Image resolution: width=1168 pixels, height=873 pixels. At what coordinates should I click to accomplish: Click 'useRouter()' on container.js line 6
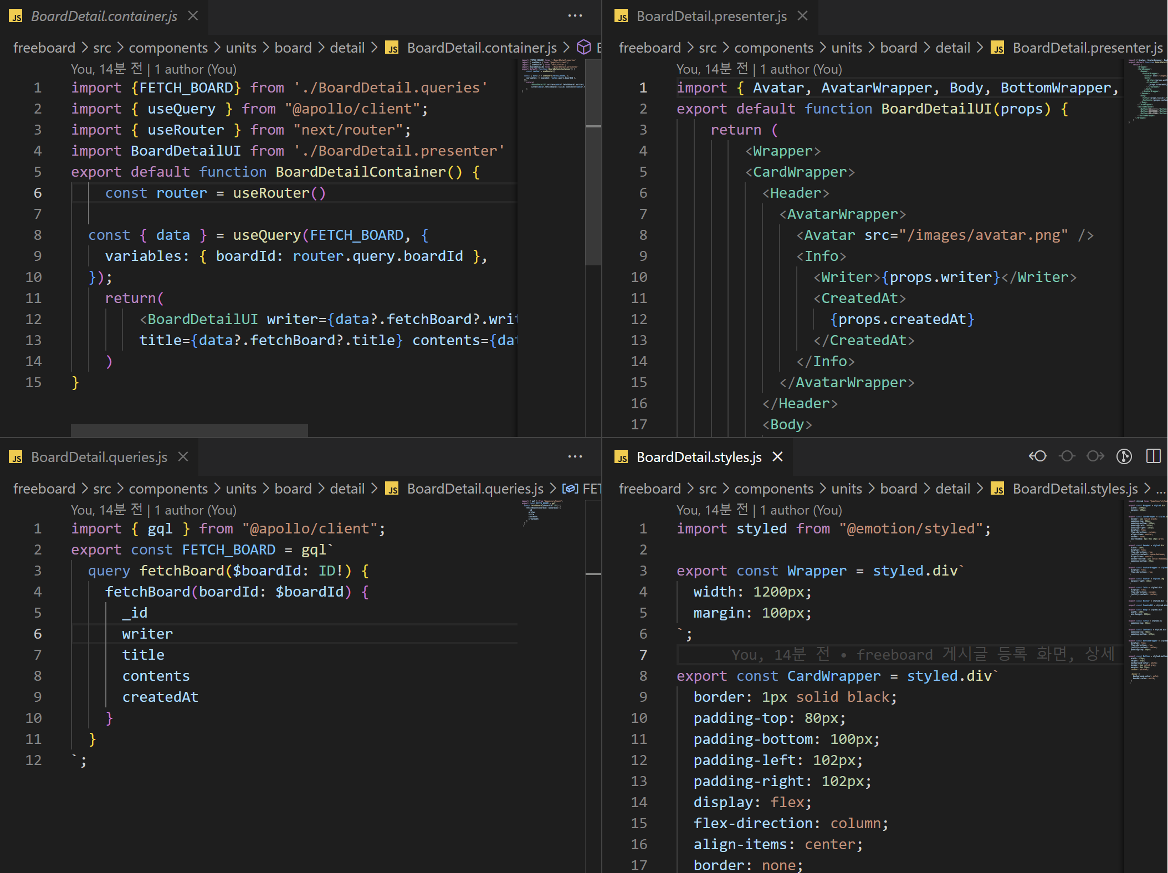tap(279, 193)
